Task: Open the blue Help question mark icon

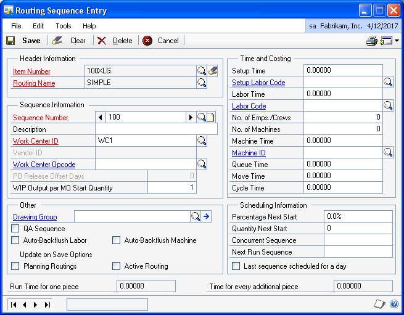Action: point(394,304)
